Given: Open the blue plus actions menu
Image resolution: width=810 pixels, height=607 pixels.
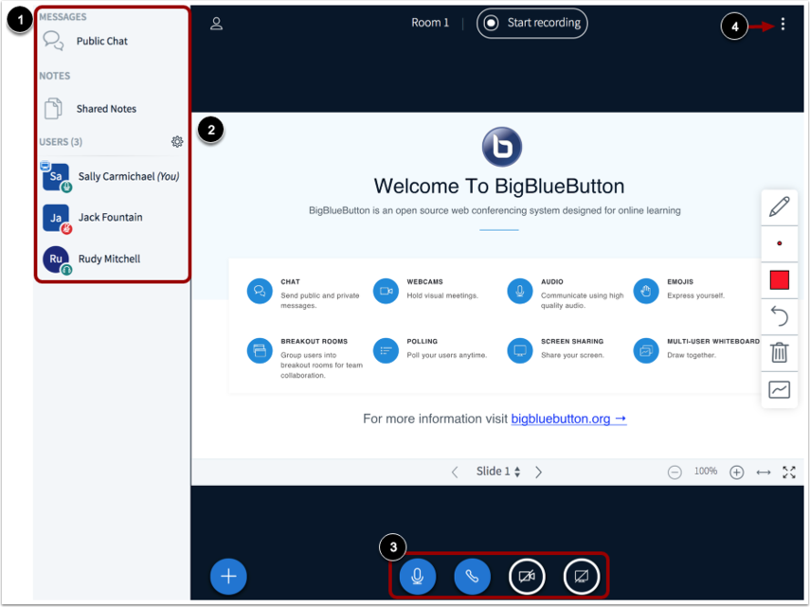Looking at the screenshot, I should (x=228, y=576).
